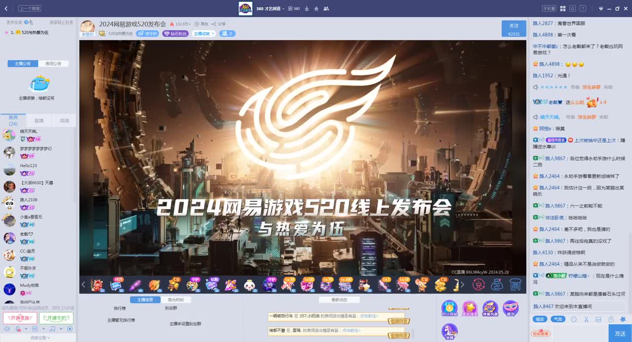Open the grid layout icon in title bar
Image resolution: width=632 pixels, height=342 pixels.
tap(563, 8)
